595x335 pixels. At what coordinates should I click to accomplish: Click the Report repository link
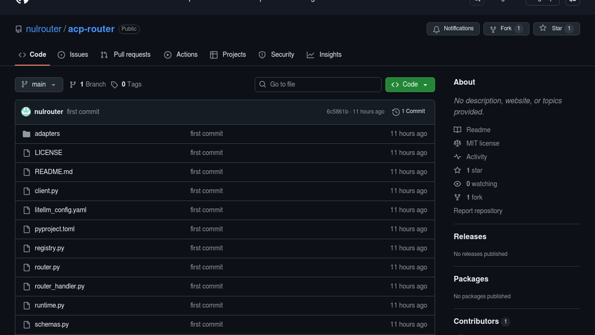[478, 211]
